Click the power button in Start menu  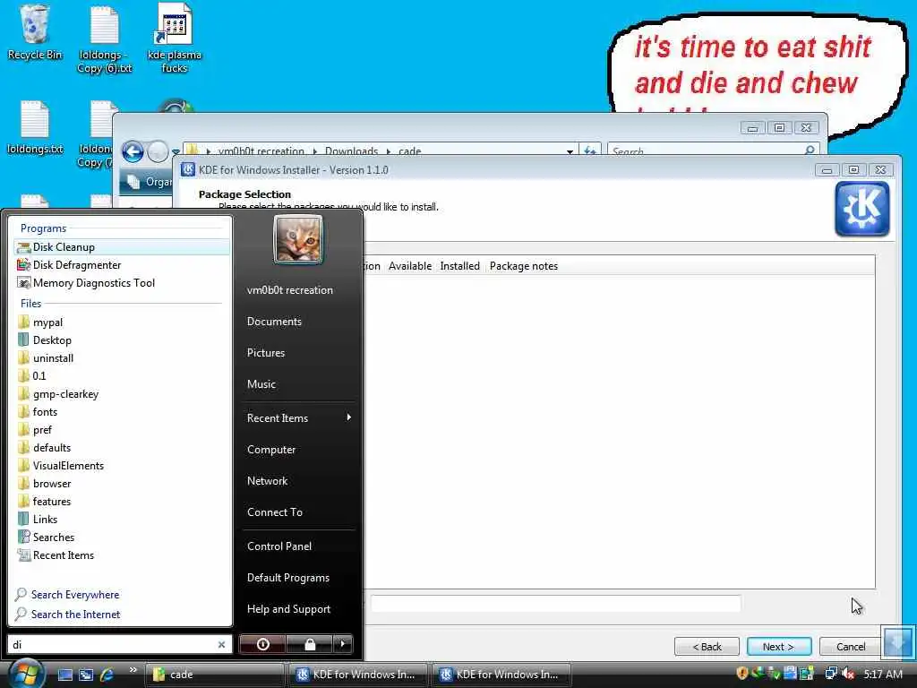click(x=262, y=644)
